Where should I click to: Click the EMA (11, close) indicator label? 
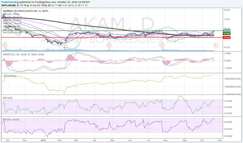pos(12,23)
